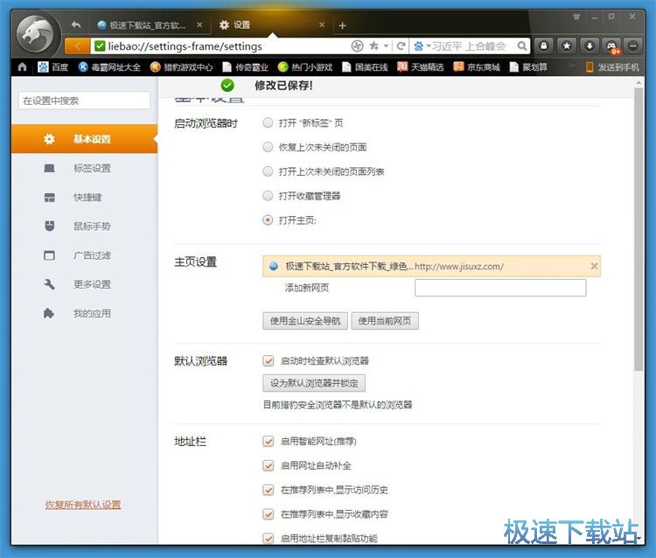This screenshot has width=656, height=558.
Task: Select 鼠标手势 in sidebar
Action: pos(85,227)
